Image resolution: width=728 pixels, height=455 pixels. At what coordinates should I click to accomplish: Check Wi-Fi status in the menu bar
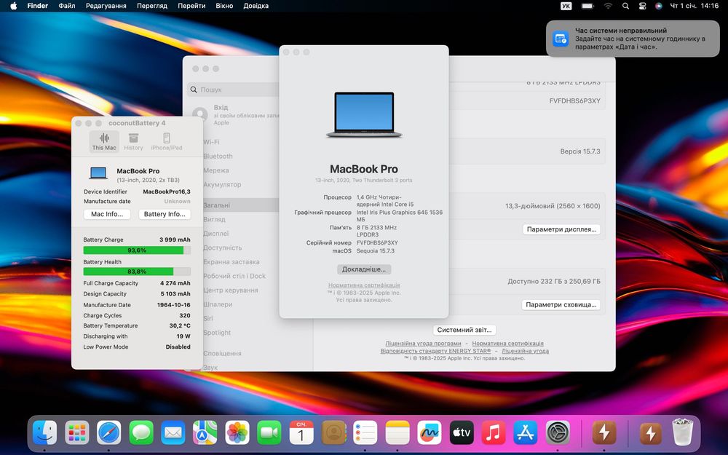tap(608, 6)
